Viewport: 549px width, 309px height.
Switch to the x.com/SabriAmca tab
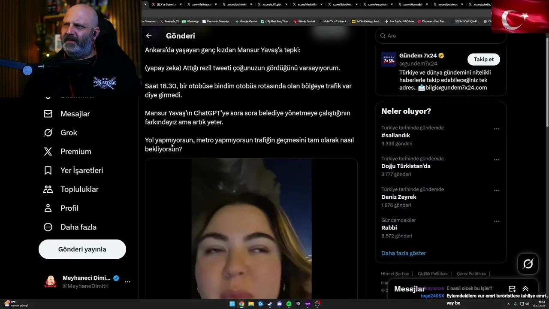pos(342,4)
